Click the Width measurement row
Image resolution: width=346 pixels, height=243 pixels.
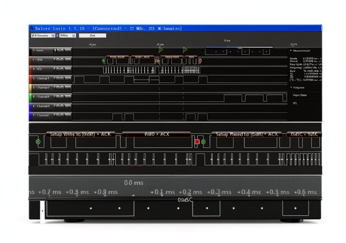306,59
